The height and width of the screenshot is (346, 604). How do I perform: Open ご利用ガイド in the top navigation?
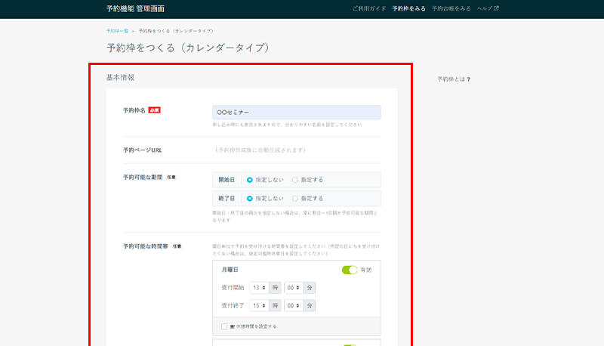(369, 8)
